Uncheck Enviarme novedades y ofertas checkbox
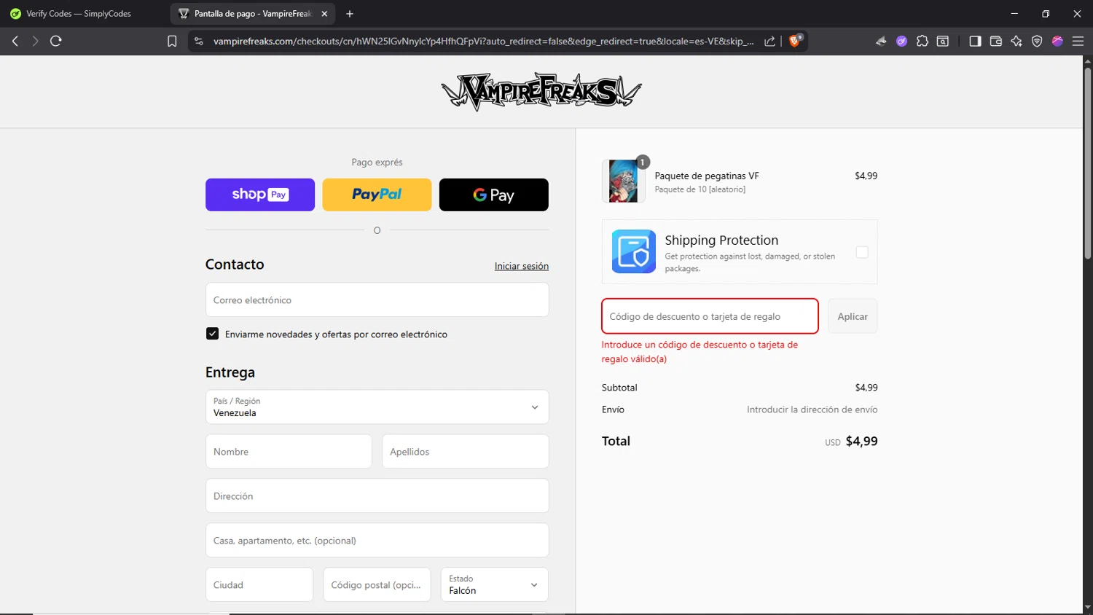Viewport: 1093px width, 615px height. point(212,334)
